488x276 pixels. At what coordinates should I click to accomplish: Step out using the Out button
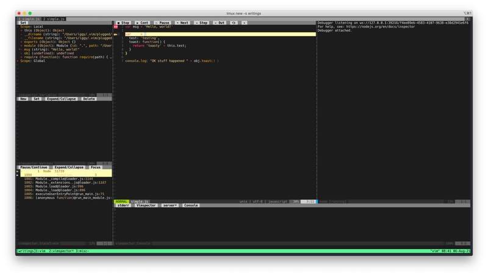click(220, 23)
